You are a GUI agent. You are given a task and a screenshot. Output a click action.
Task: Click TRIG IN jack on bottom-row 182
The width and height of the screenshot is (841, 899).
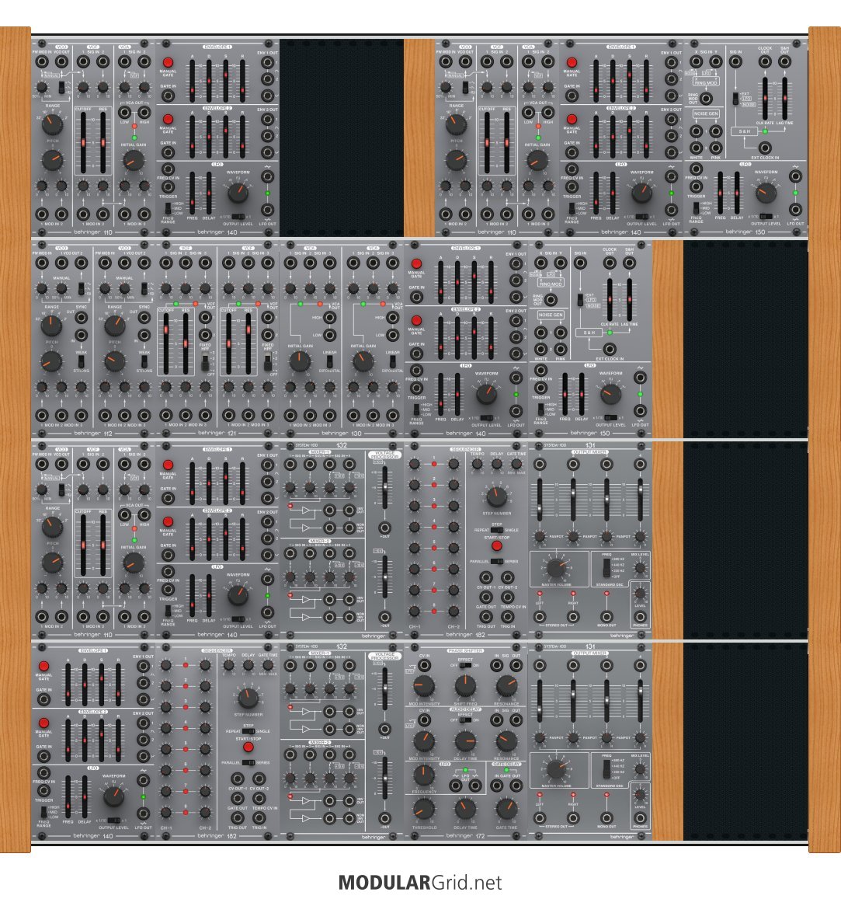pos(259,818)
